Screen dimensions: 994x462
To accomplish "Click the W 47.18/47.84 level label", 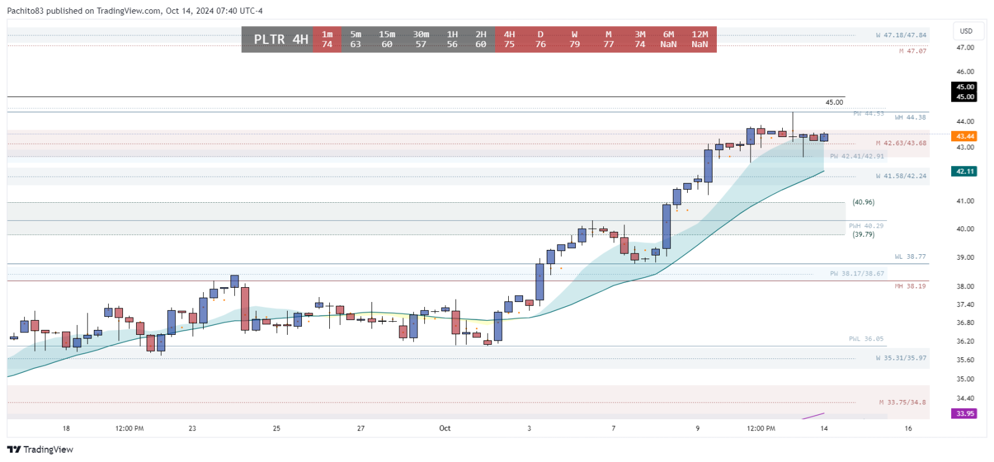I will [x=901, y=35].
